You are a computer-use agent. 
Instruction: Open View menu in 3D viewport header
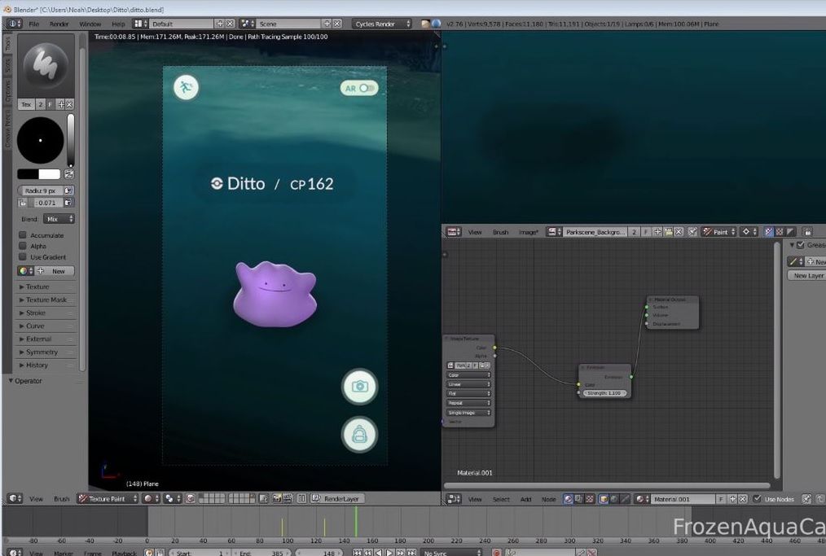(36, 499)
